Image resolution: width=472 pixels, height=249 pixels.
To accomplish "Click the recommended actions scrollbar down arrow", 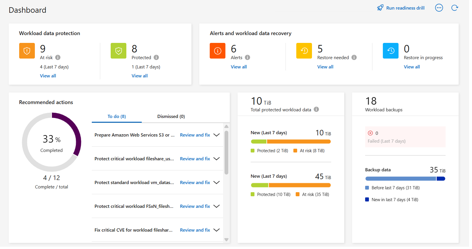I will (227, 239).
